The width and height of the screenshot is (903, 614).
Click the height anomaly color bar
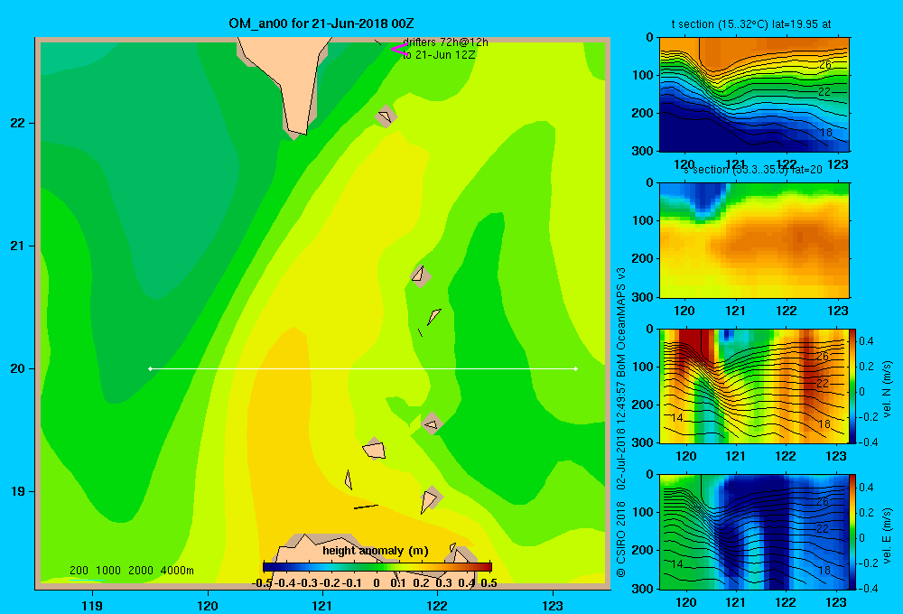(x=377, y=567)
